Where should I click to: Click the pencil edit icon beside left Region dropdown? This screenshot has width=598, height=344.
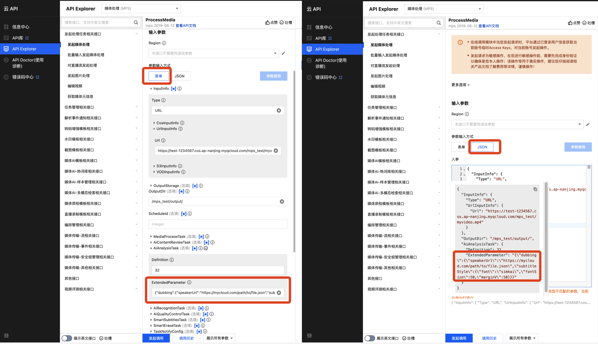click(284, 53)
